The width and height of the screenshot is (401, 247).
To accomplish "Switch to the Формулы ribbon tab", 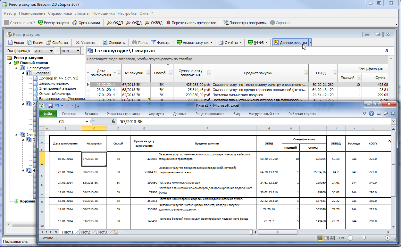I will (156, 114).
